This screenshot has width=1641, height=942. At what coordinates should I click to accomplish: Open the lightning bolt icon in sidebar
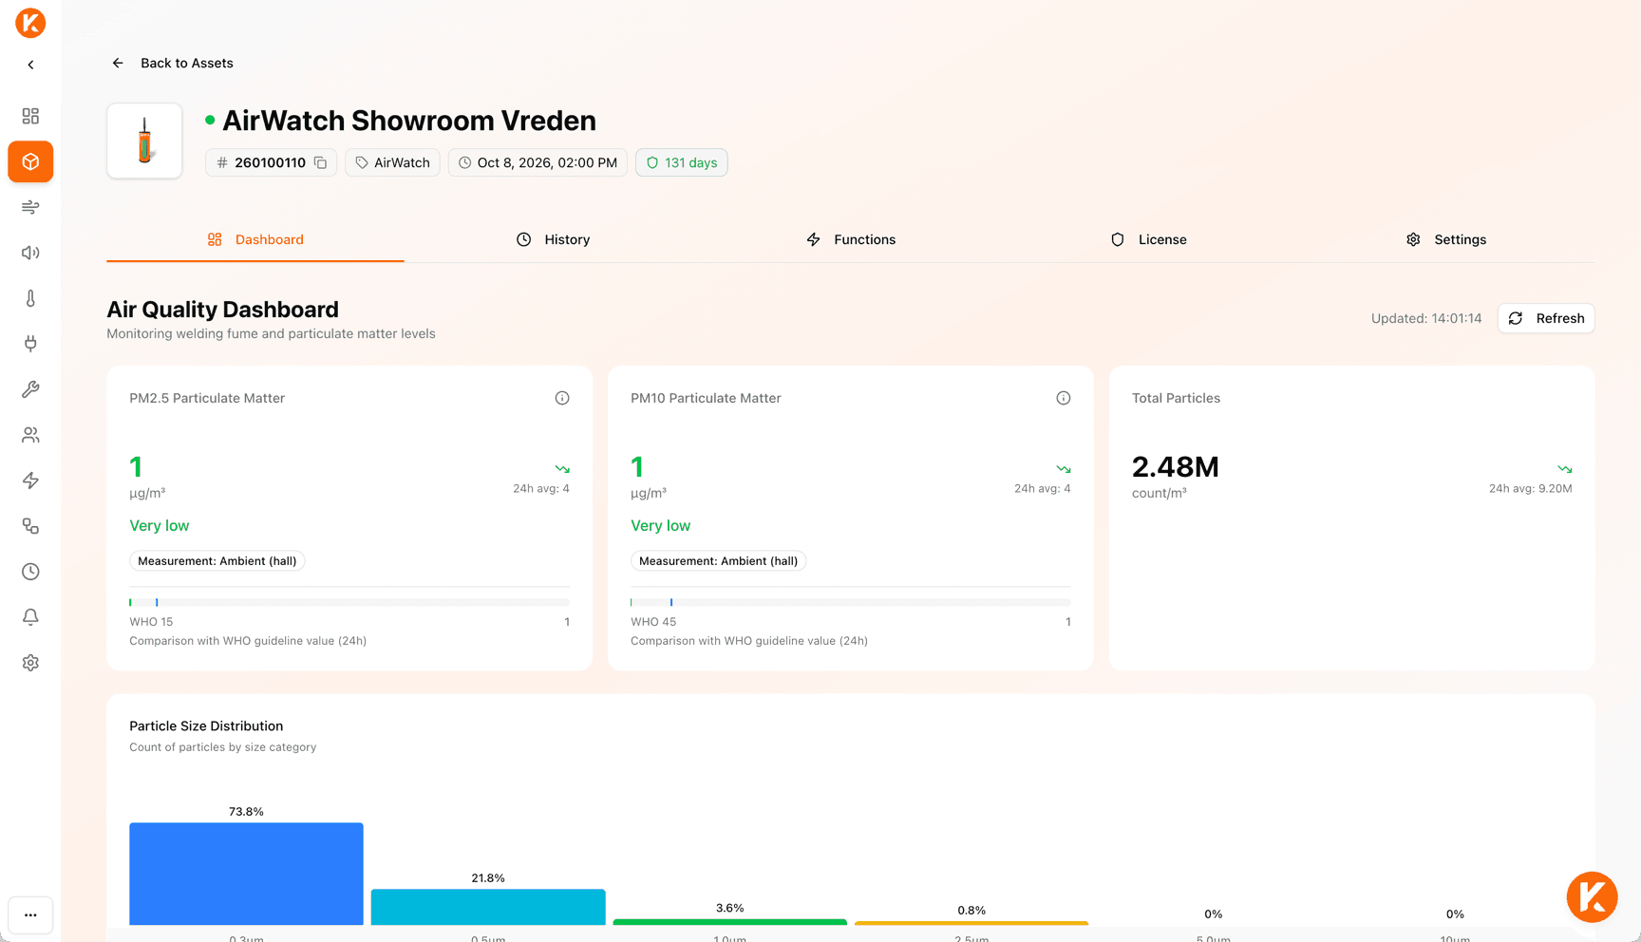(x=30, y=480)
